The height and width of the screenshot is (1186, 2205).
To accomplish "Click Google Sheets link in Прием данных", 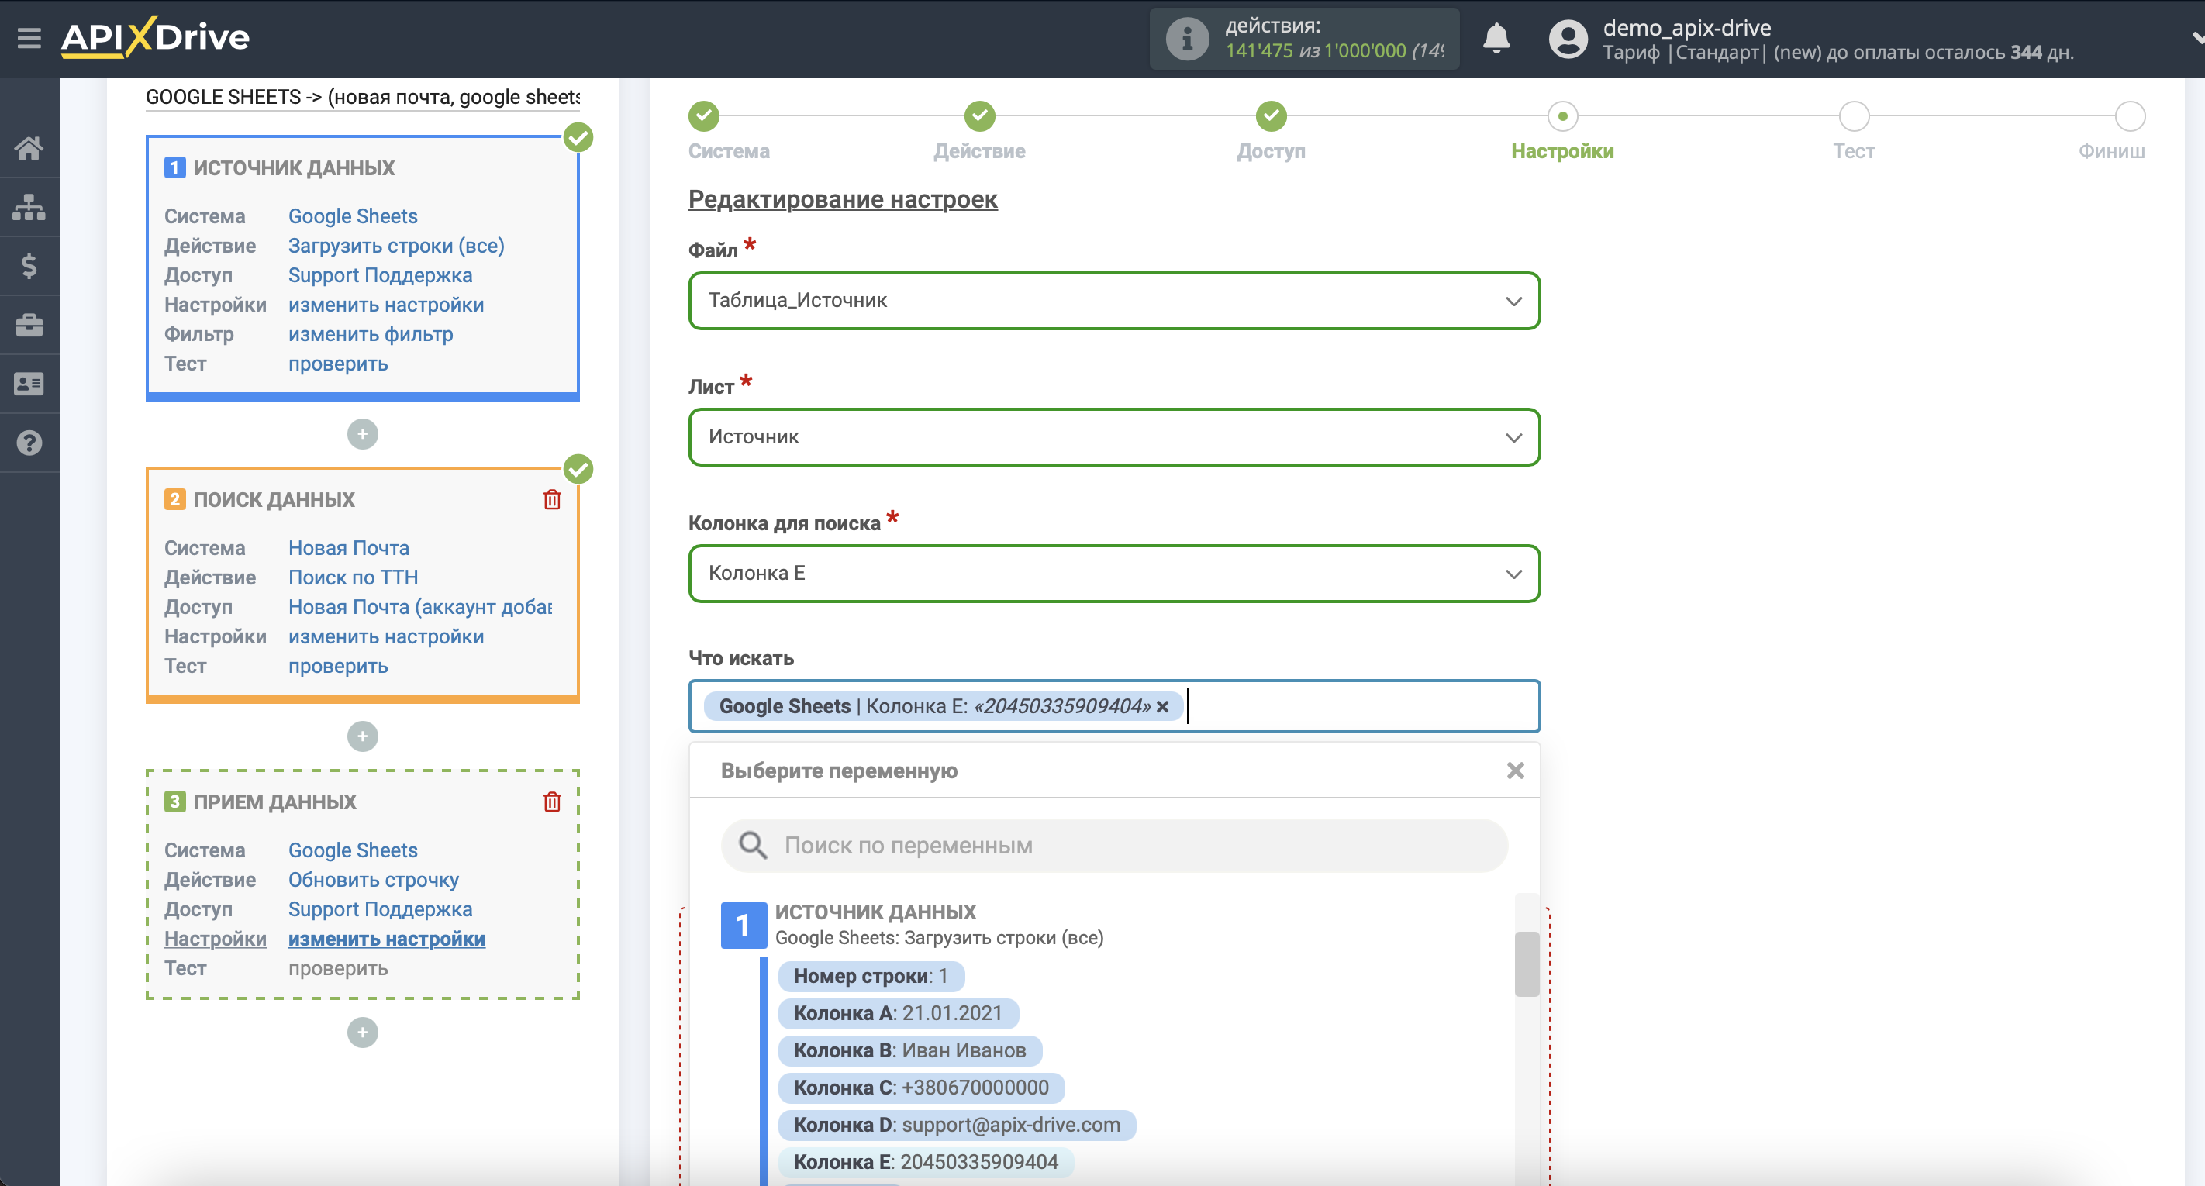I will (x=353, y=850).
